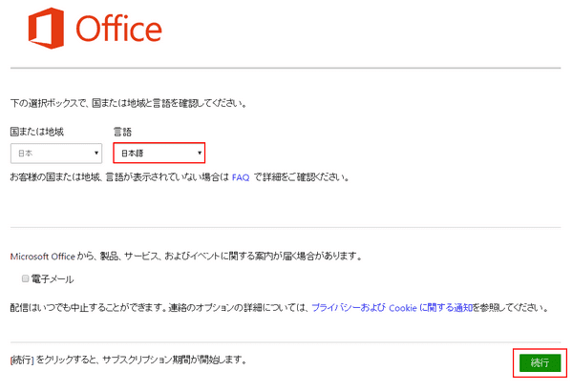Click the Office wordmark text

coord(119,29)
